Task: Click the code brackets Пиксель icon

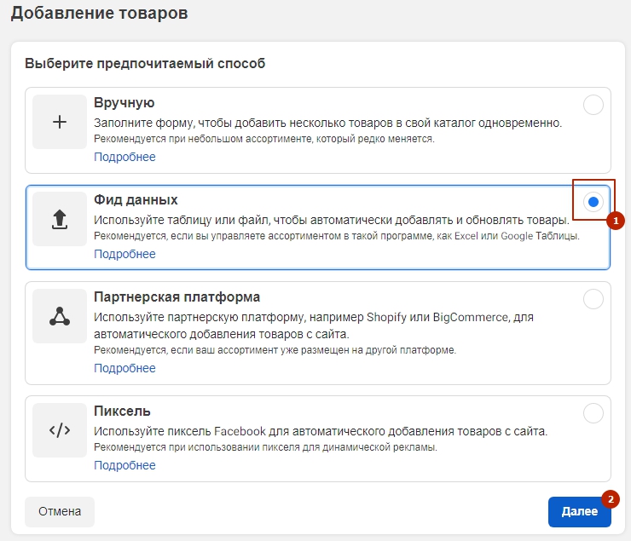Action: click(x=60, y=430)
